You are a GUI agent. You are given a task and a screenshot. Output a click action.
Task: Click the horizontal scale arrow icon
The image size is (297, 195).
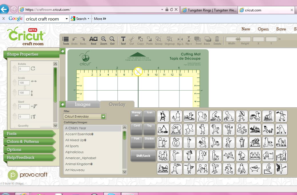coord(34,81)
